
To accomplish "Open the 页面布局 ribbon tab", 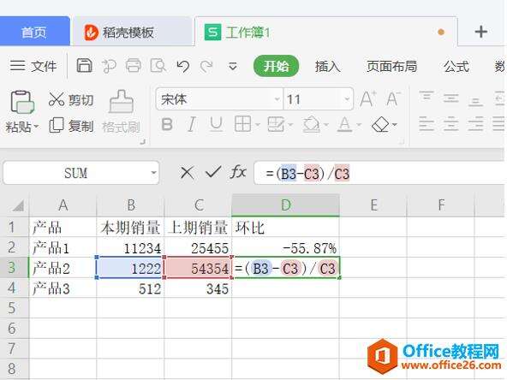I will 391,66.
